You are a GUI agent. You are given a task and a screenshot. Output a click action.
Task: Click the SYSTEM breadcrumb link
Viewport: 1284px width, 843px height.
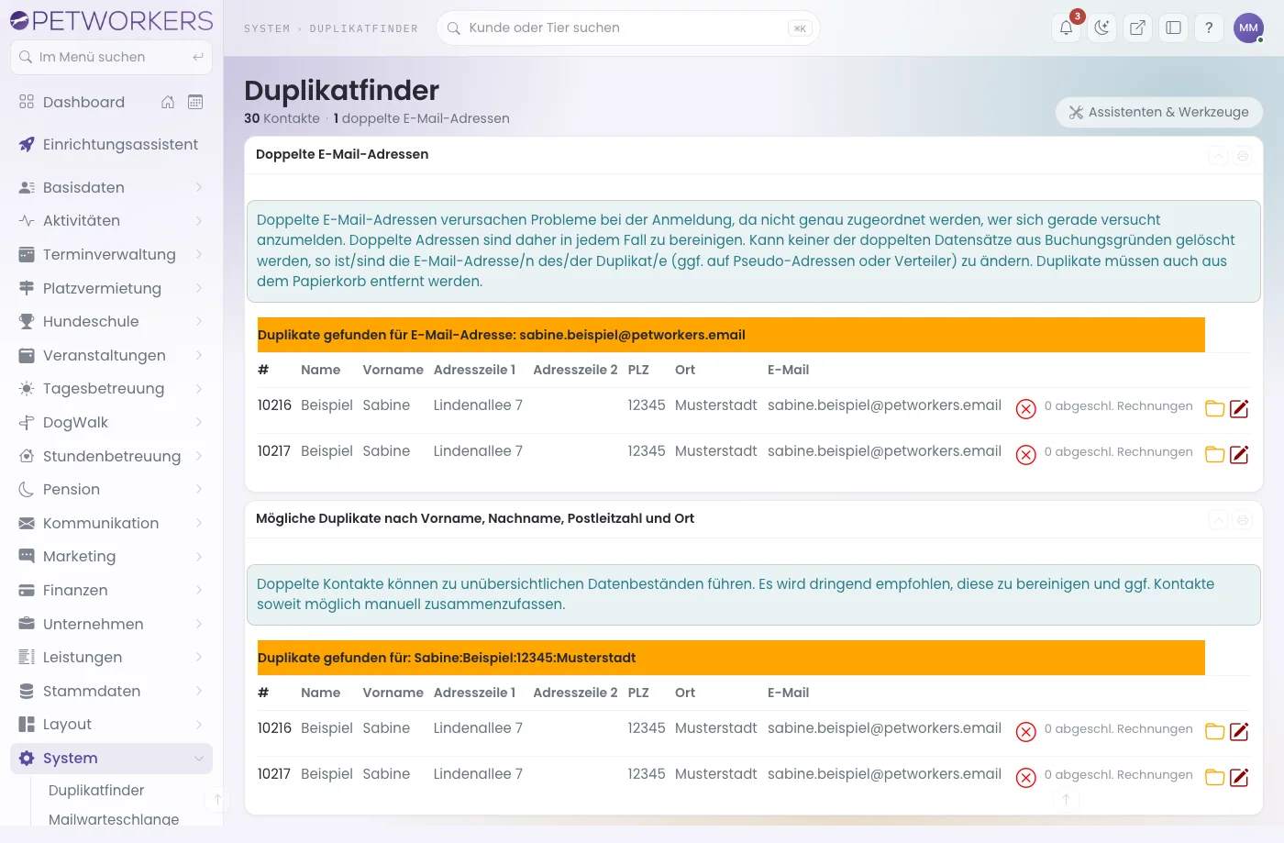pos(267,28)
